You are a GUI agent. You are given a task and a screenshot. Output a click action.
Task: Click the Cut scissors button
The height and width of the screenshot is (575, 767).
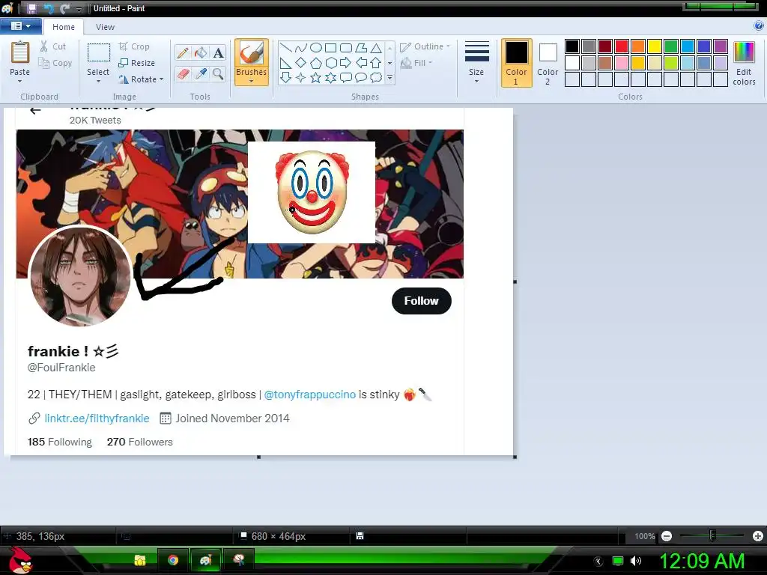point(52,46)
